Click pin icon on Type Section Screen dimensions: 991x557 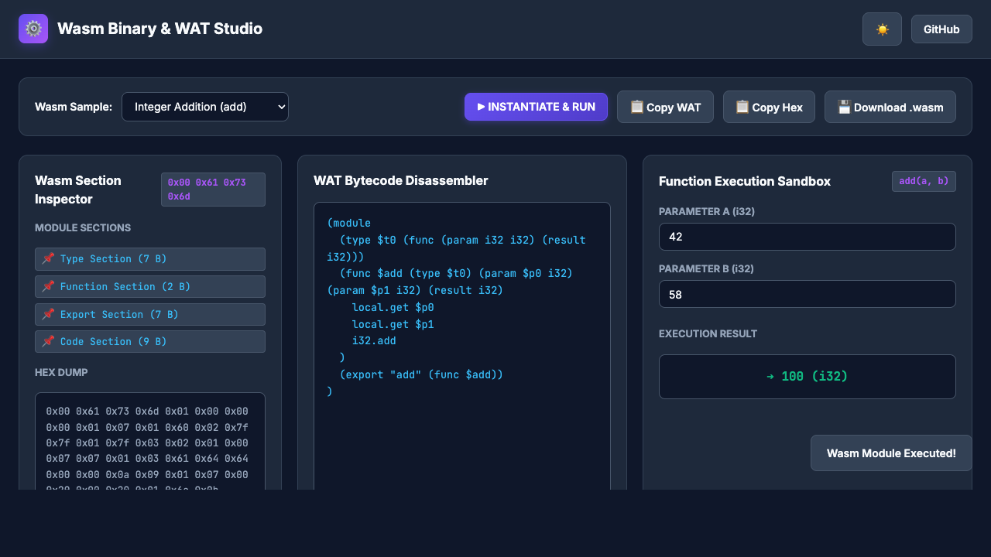(x=48, y=259)
